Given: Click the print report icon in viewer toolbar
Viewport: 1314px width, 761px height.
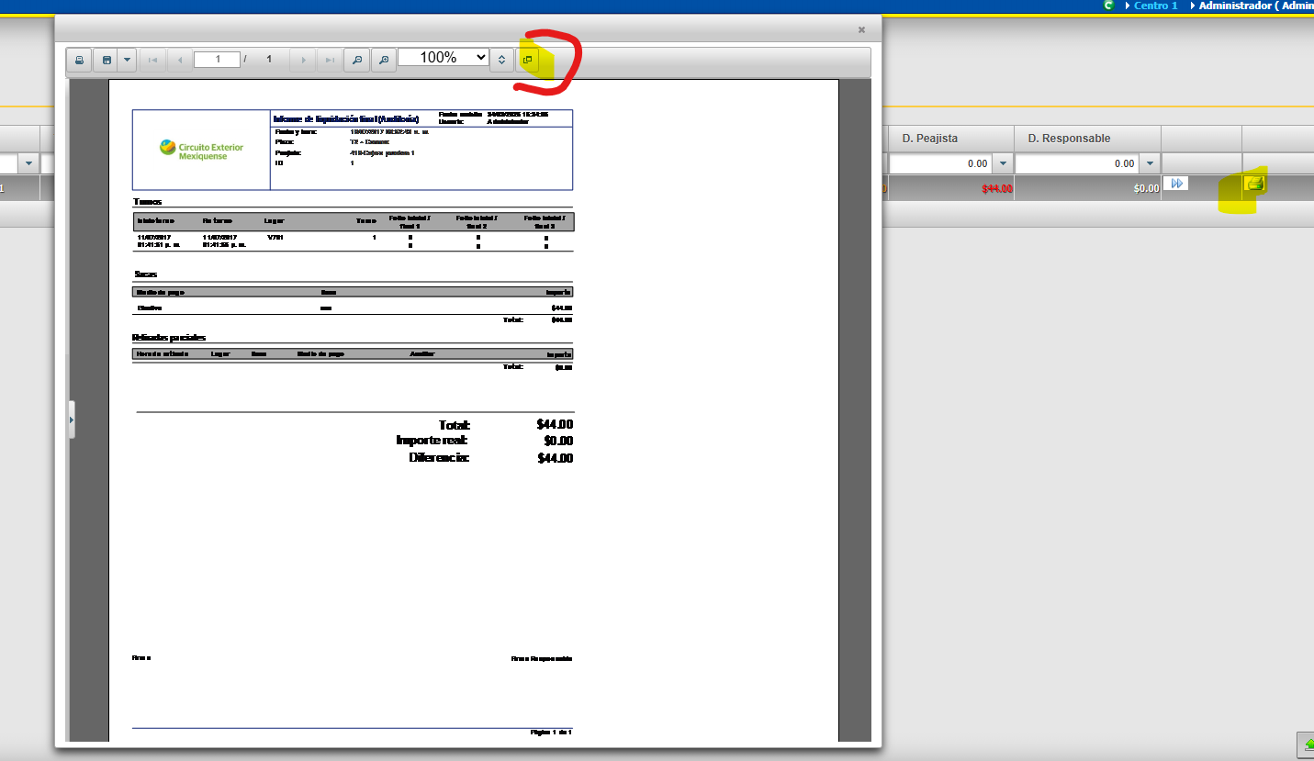Looking at the screenshot, I should point(79,61).
